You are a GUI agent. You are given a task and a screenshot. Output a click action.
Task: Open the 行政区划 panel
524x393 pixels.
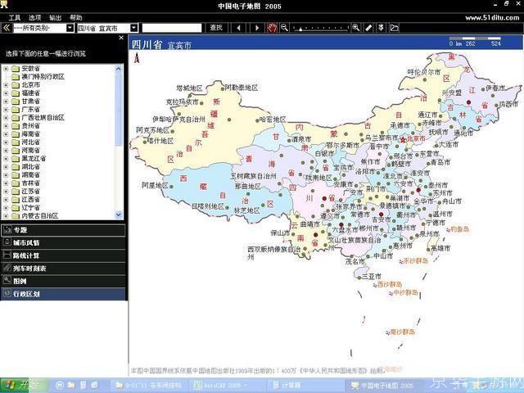63,294
